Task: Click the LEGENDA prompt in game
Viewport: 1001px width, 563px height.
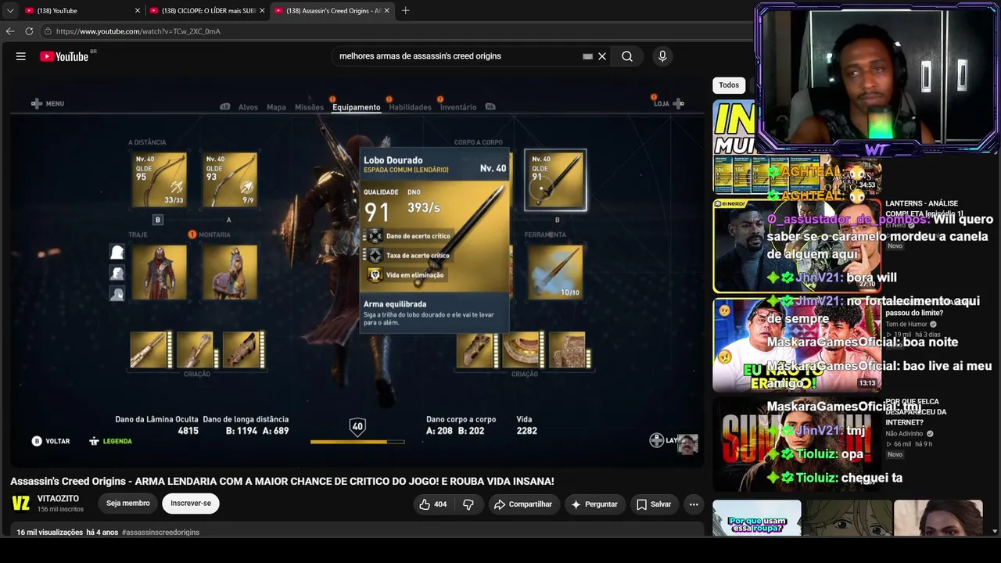Action: [x=110, y=441]
